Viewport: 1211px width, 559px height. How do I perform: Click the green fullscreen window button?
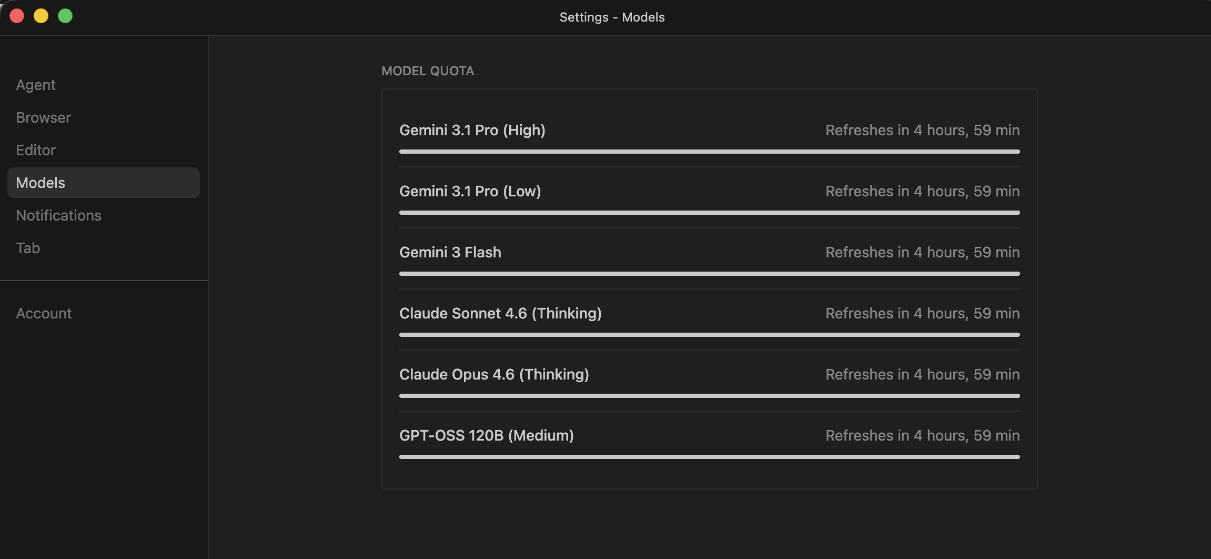(65, 16)
